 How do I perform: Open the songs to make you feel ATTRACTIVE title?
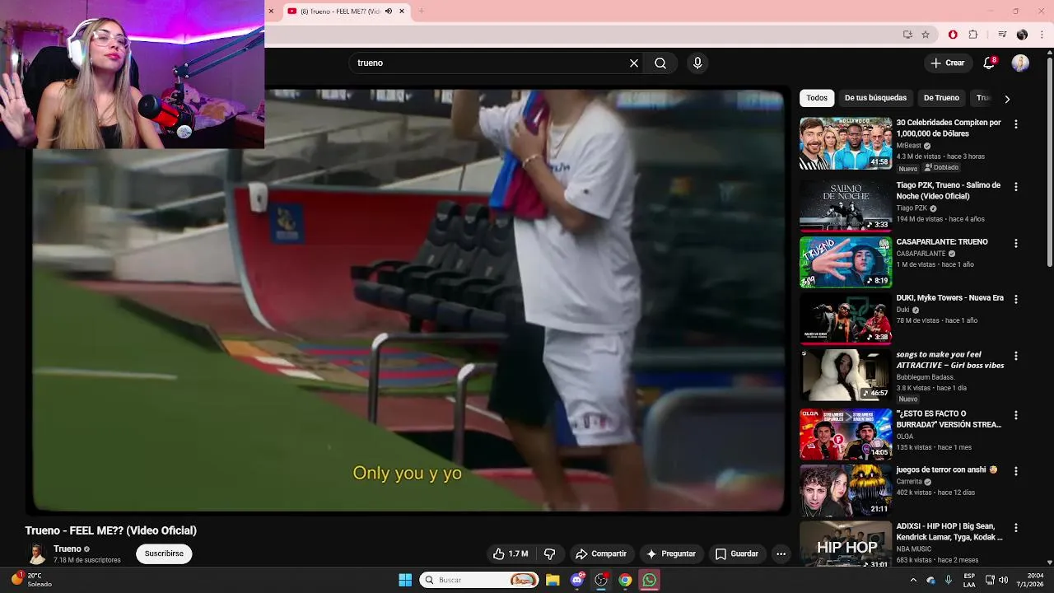[949, 360]
